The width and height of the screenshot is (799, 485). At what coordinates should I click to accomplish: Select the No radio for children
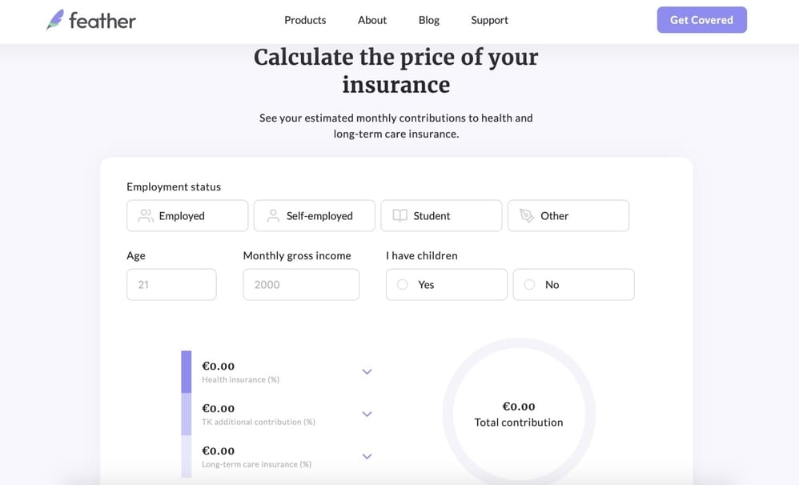(x=529, y=285)
